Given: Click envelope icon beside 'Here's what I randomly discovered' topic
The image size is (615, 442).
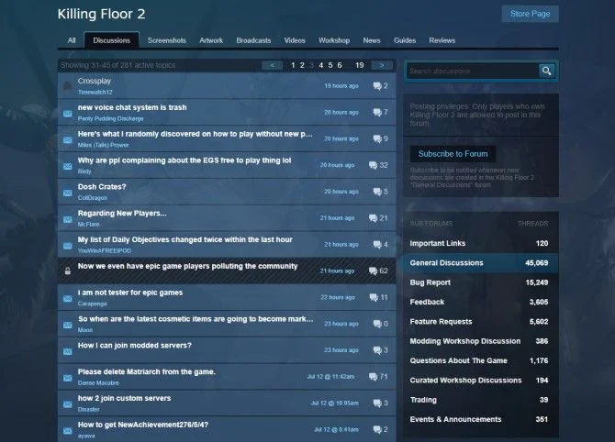Looking at the screenshot, I should pyautogui.click(x=67, y=140).
